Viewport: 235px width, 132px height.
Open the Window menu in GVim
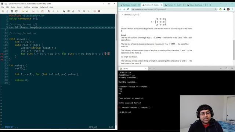pyautogui.click(x=35, y=7)
